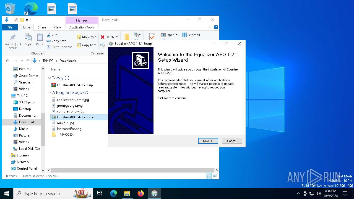This screenshot has width=354, height=199.
Task: Open File Explorer taskbar icon
Action: click(x=127, y=193)
